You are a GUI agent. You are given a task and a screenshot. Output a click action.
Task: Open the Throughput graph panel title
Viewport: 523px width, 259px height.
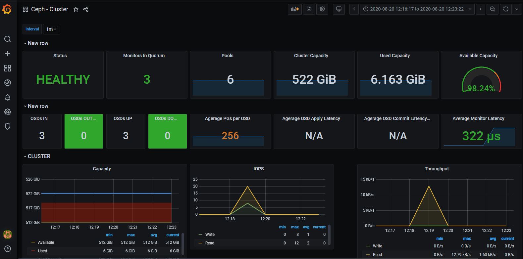coord(437,169)
